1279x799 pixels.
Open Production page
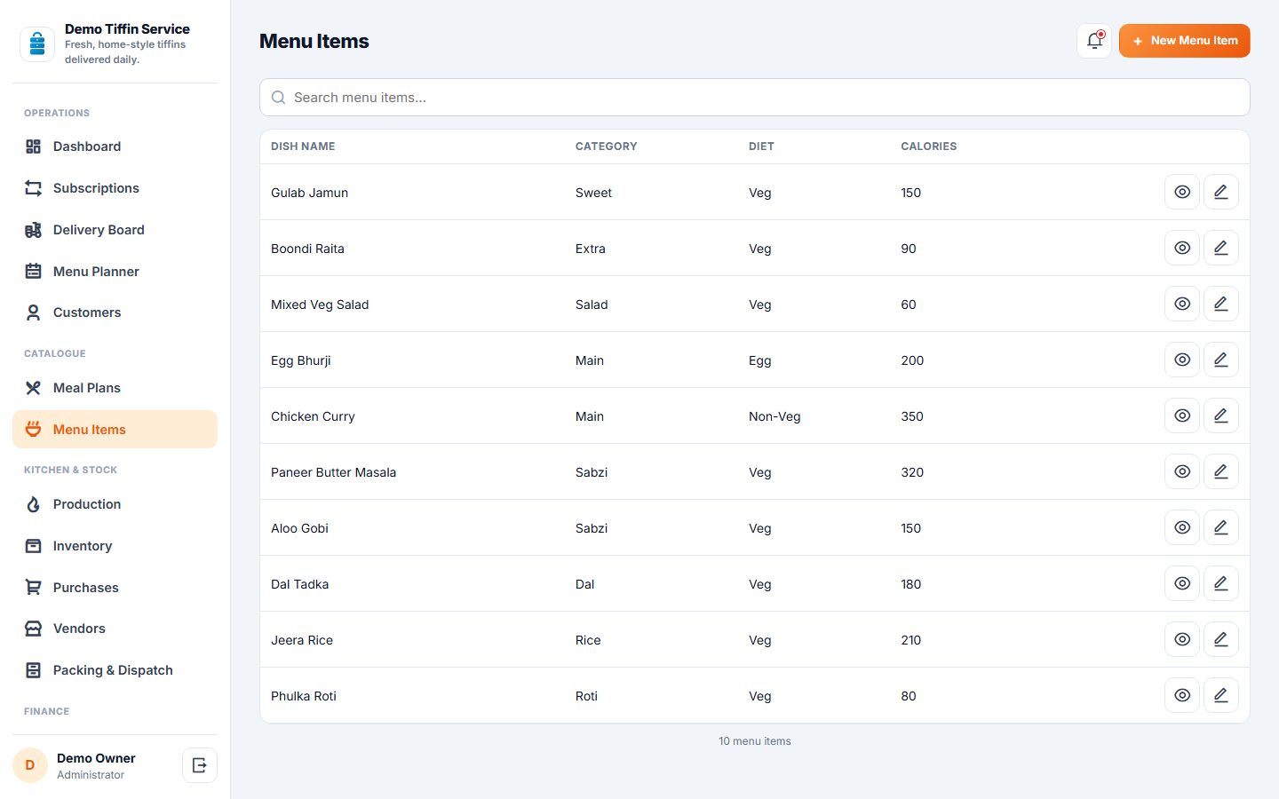[x=115, y=504]
